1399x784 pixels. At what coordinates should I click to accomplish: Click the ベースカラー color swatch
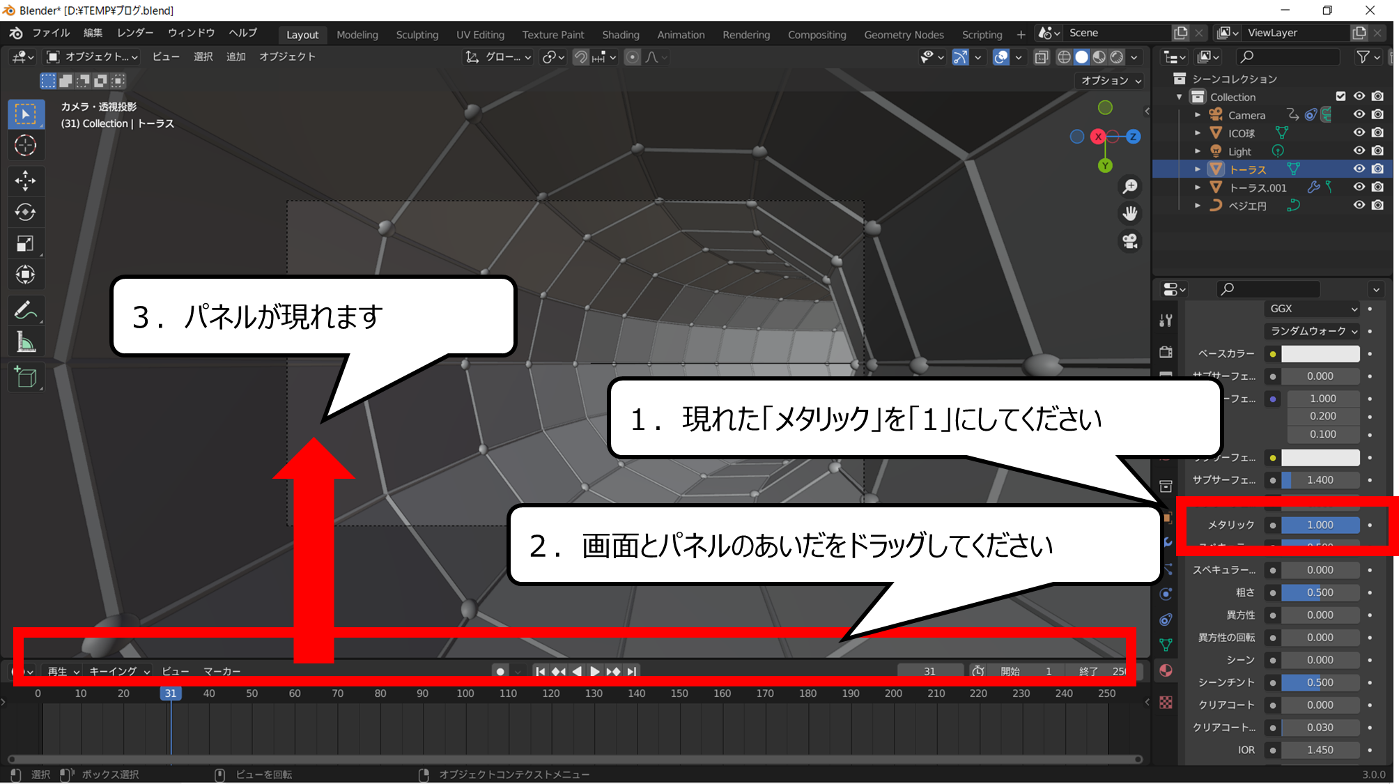coord(1320,354)
